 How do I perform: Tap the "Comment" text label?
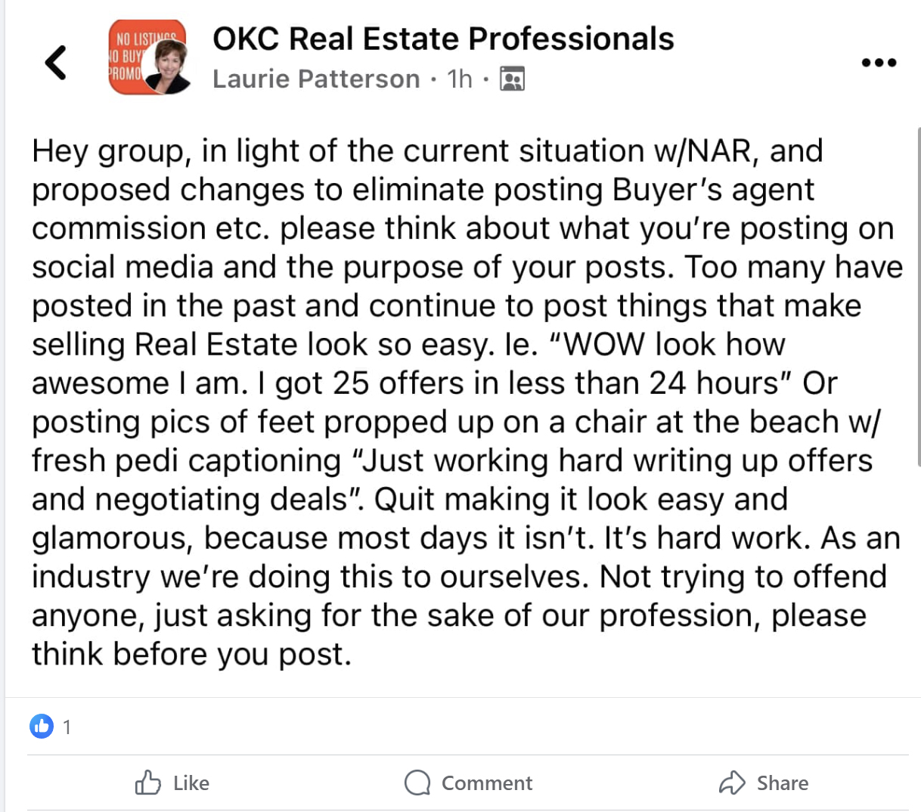(487, 783)
